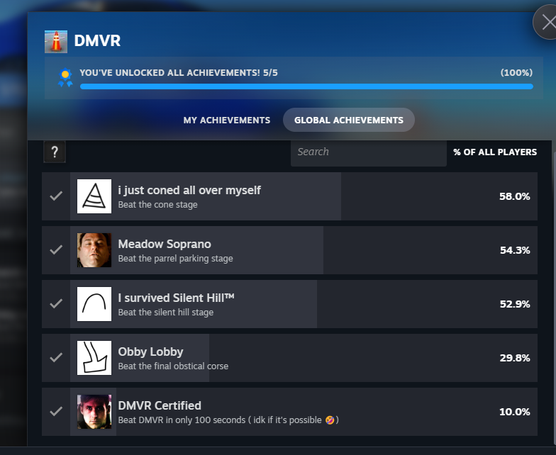Click the hill curve achievement icon

pyautogui.click(x=94, y=304)
